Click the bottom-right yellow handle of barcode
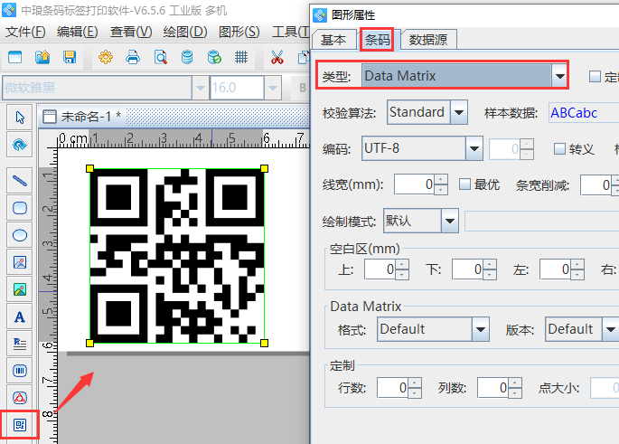 [x=264, y=343]
